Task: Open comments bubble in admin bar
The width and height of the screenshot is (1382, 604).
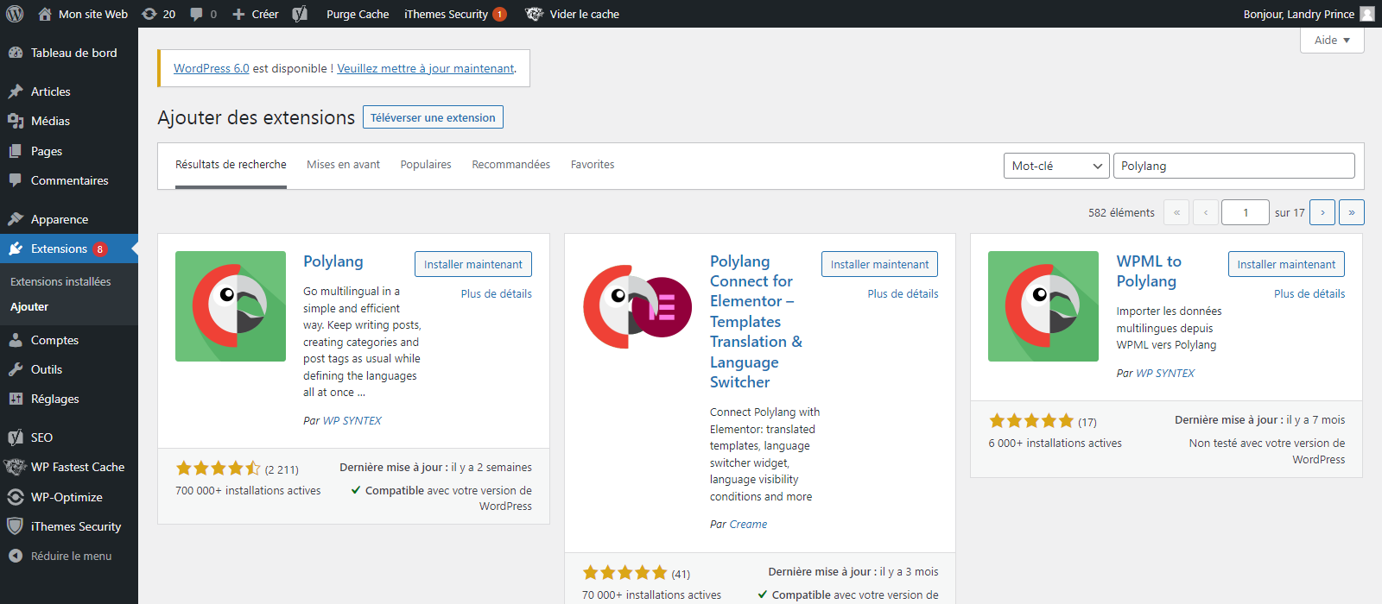Action: [x=203, y=14]
